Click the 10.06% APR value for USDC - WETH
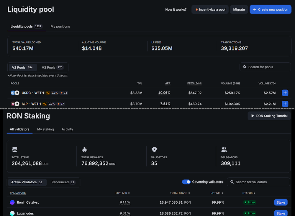Screen dimensions: 295x216 click(x=164, y=93)
